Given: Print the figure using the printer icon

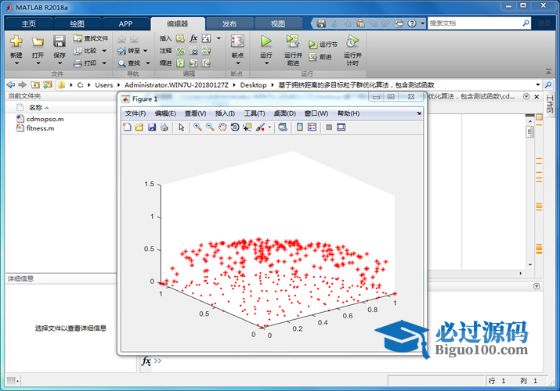Looking at the screenshot, I should [164, 127].
